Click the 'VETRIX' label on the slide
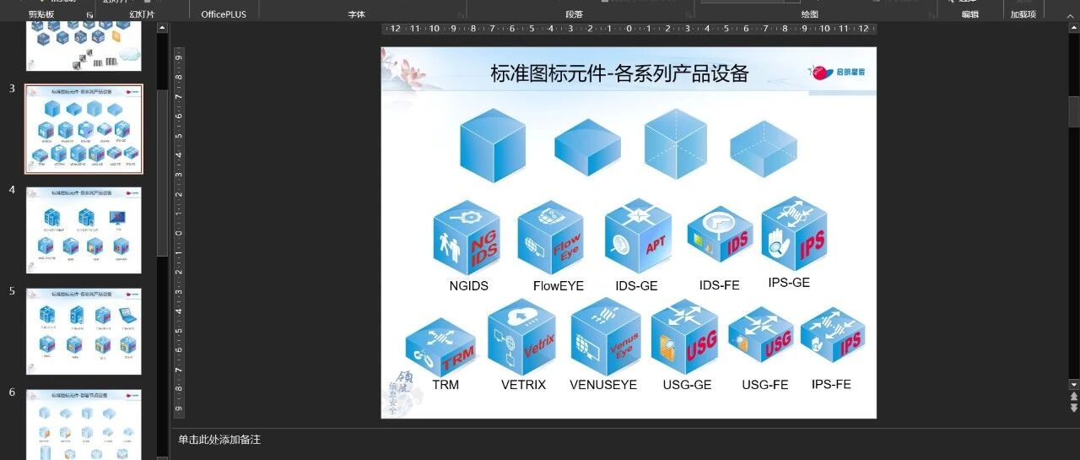Viewport: 1080px width, 460px height. 523,384
